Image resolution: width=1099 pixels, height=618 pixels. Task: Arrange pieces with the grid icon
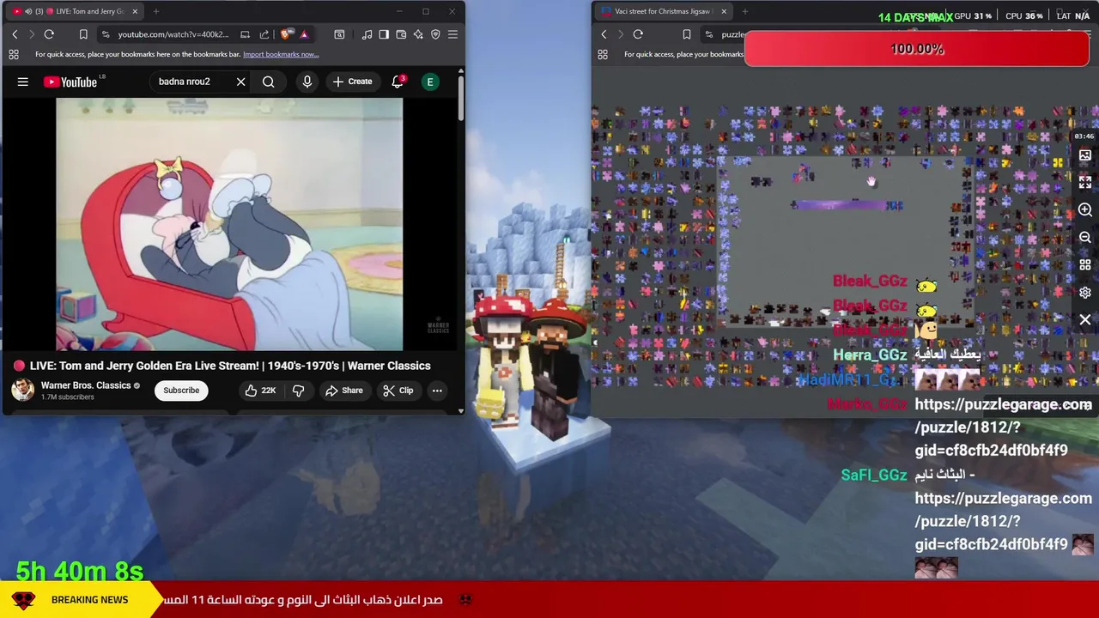pyautogui.click(x=1085, y=264)
